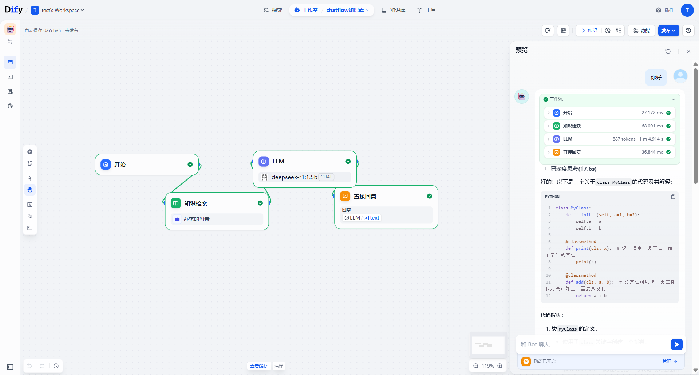Zoom in the canvas
The height and width of the screenshot is (375, 699).
pos(500,366)
